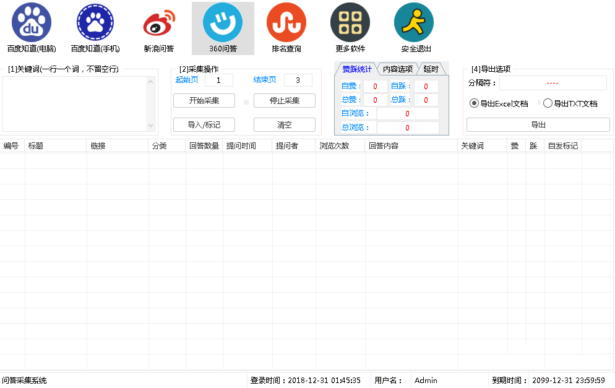Click the 关键词 column header
Image resolution: width=615 pixels, height=388 pixels.
pos(483,146)
